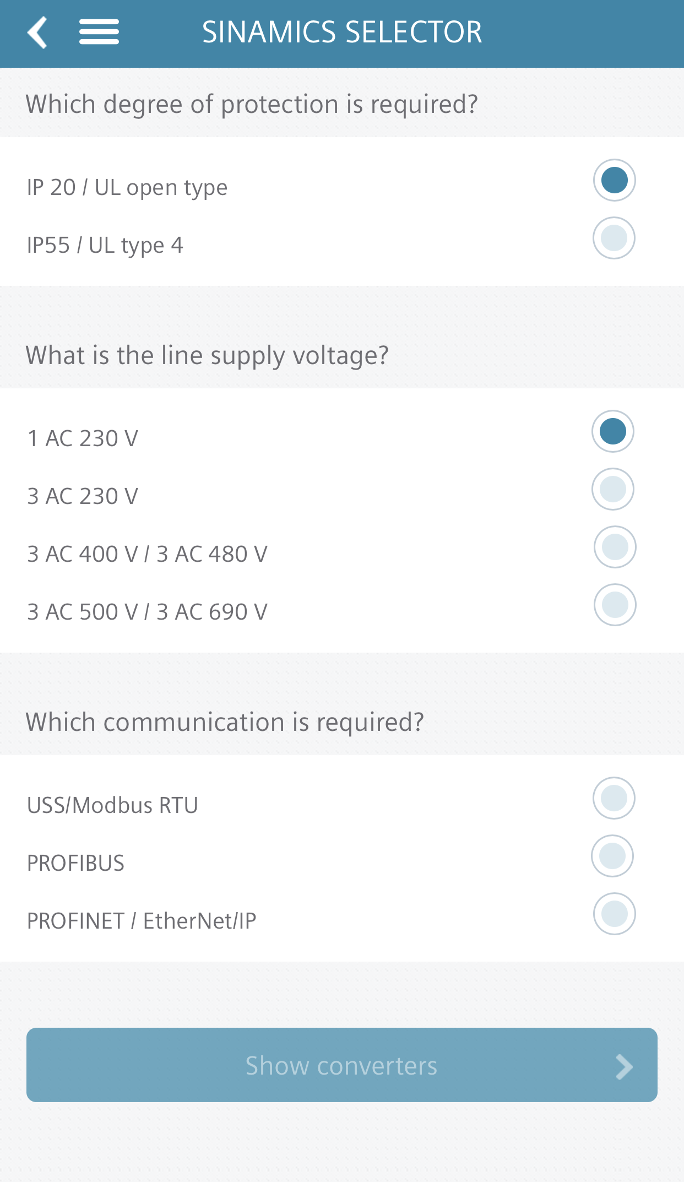Enable the USS/Modbus RTU radio button
The image size is (684, 1182).
coord(614,798)
